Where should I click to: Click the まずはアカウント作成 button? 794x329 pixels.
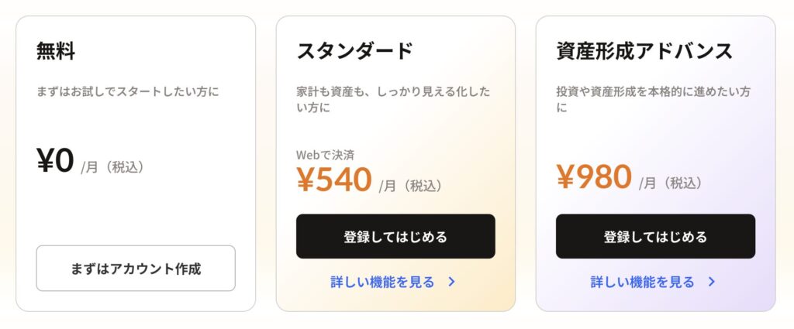[x=136, y=269]
